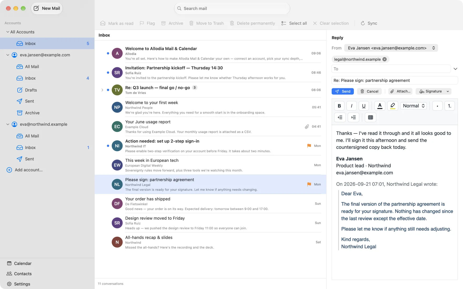The width and height of the screenshot is (463, 289).
Task: Open All Mail under eva@northwind.example
Action: pos(47,136)
